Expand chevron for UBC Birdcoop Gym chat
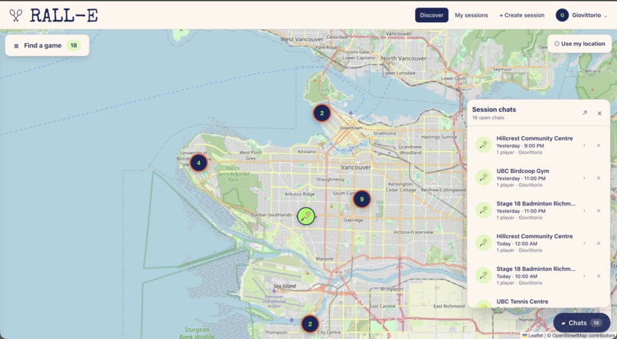The width and height of the screenshot is (617, 339). [584, 178]
